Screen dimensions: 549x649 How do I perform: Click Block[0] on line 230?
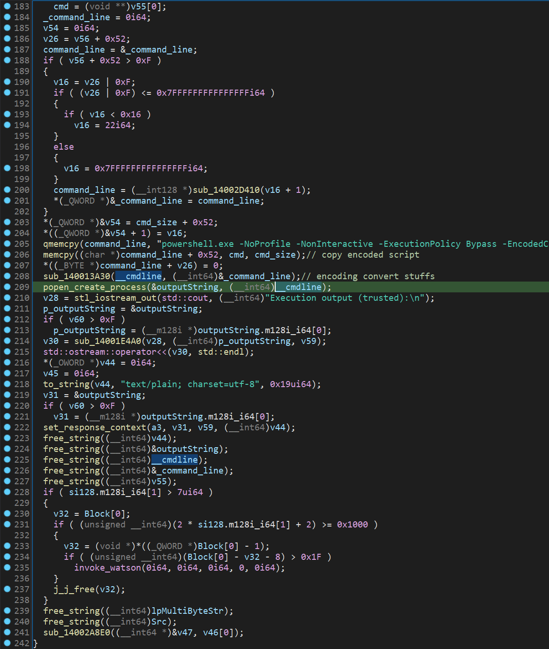(105, 514)
